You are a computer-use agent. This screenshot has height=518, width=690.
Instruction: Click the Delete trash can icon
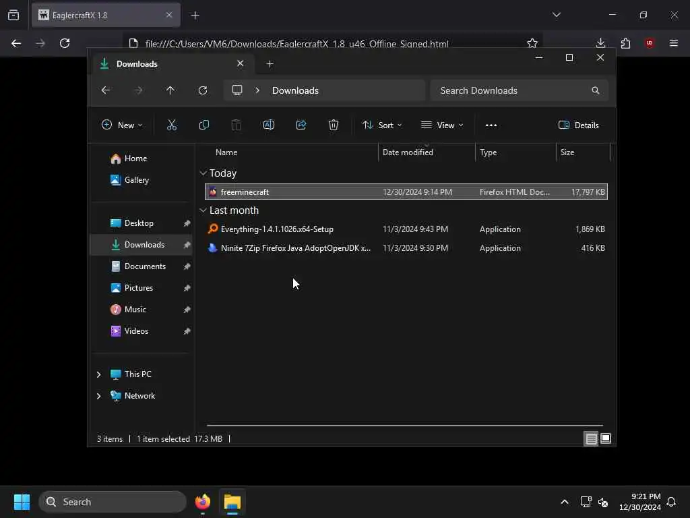[334, 125]
